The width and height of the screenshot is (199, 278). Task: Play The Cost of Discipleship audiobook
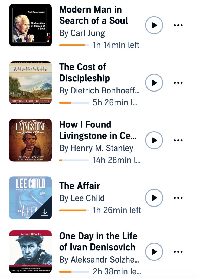coord(154,83)
